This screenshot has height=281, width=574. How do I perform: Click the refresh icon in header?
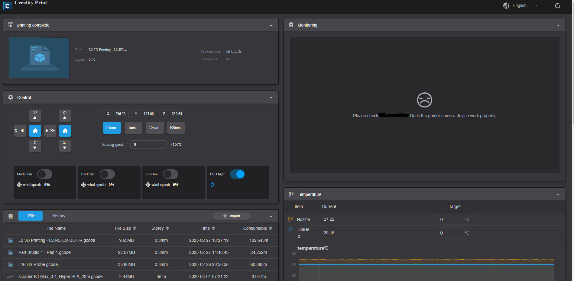558,5
